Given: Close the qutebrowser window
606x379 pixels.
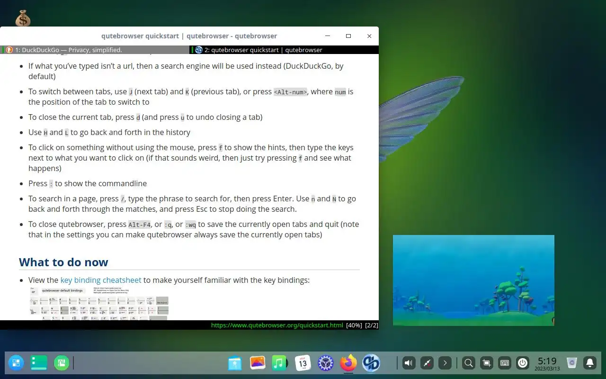Looking at the screenshot, I should 369,36.
